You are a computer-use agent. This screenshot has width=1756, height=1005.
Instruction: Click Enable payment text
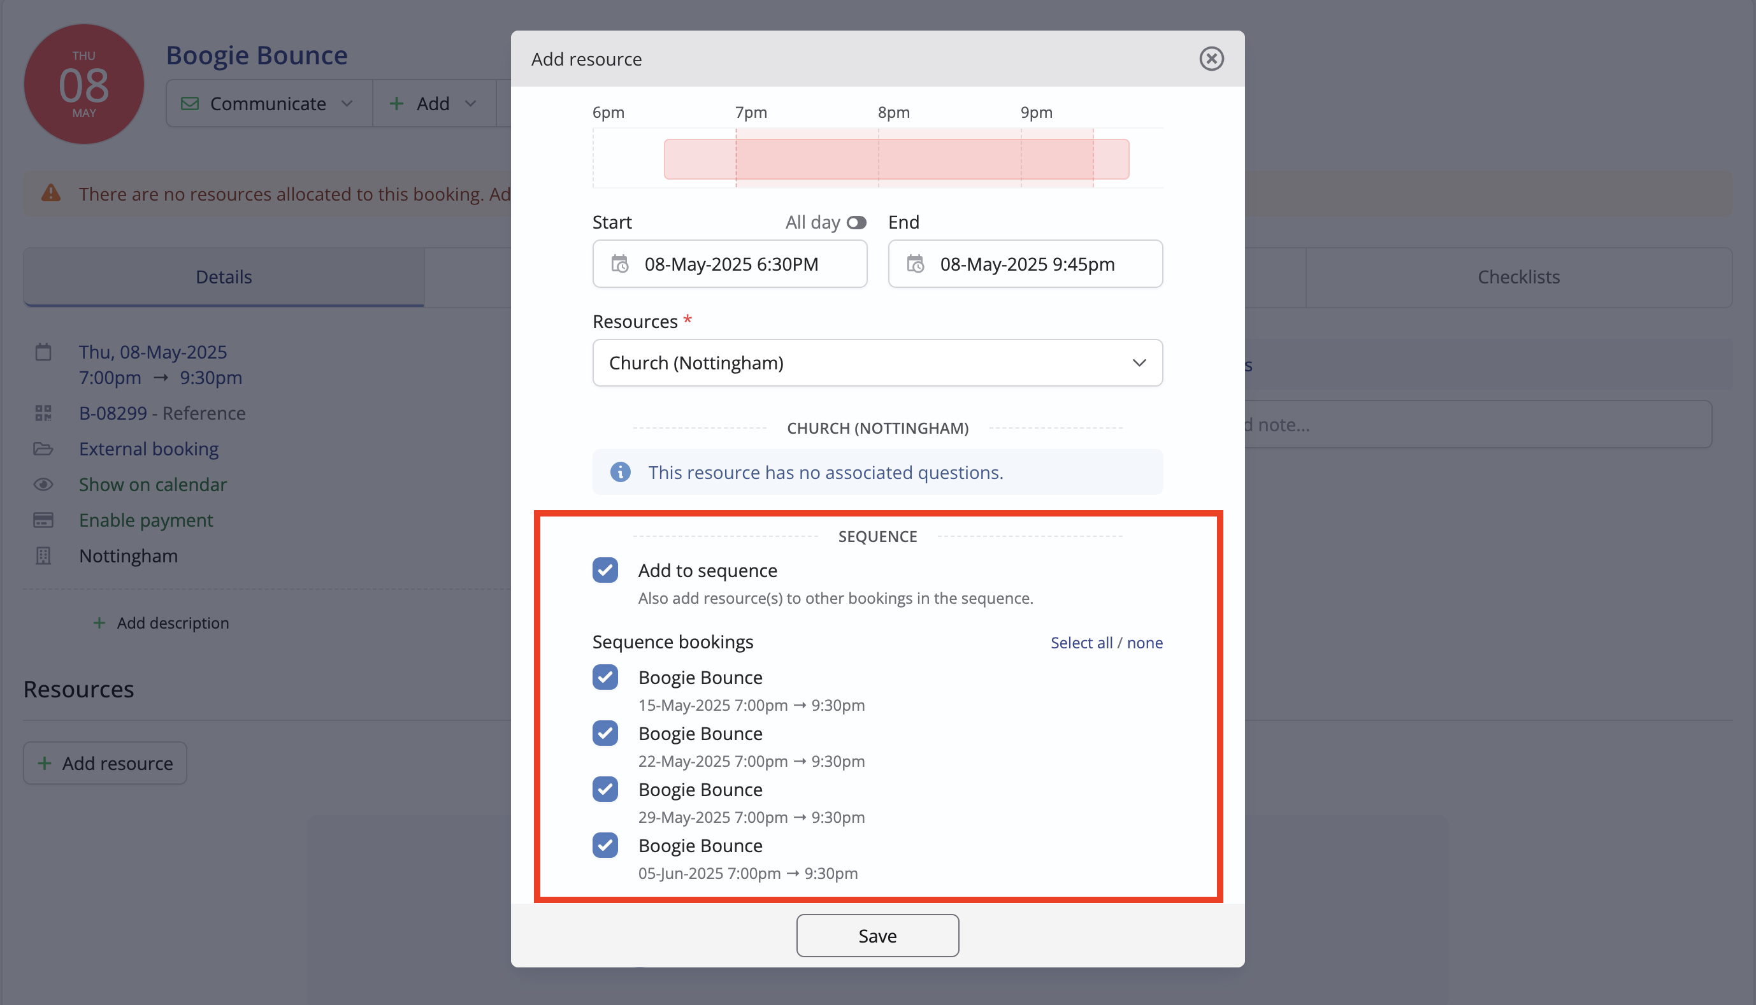pos(146,520)
